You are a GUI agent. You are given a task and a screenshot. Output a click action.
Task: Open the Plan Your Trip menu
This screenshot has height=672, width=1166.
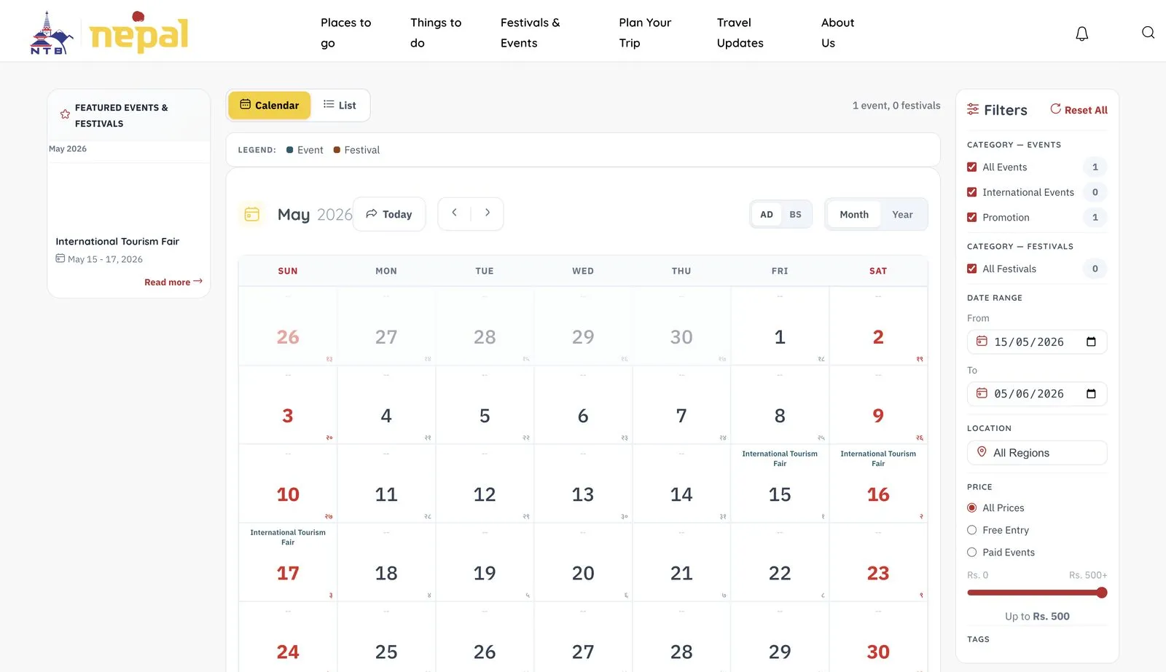[x=645, y=33]
